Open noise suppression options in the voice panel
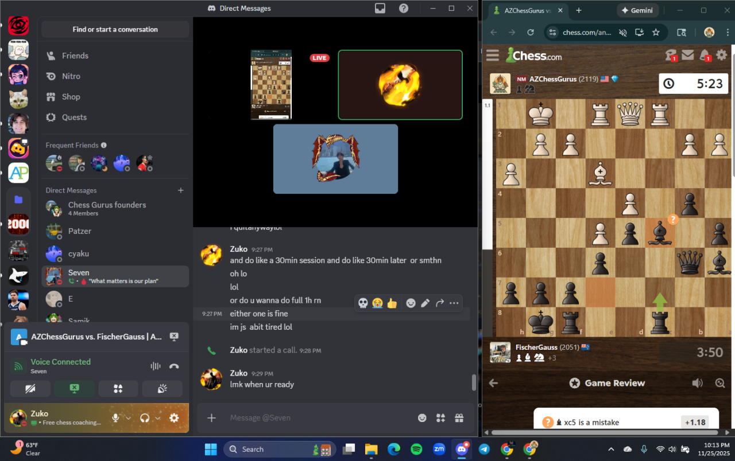Viewport: 735px width, 461px height. (155, 366)
